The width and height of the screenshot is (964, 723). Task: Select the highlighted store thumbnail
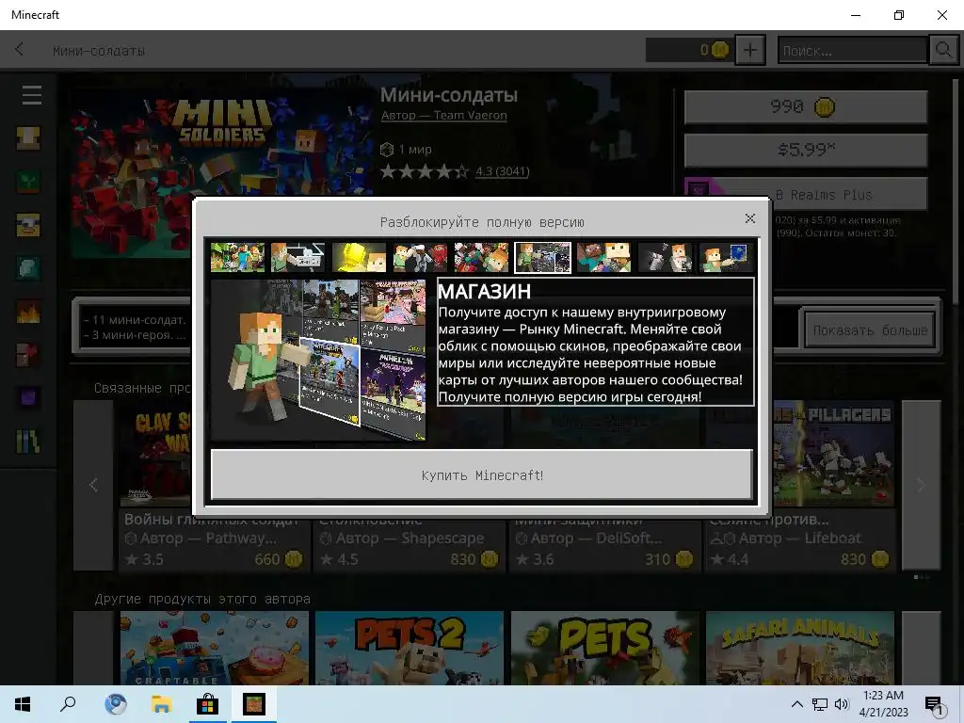(542, 257)
